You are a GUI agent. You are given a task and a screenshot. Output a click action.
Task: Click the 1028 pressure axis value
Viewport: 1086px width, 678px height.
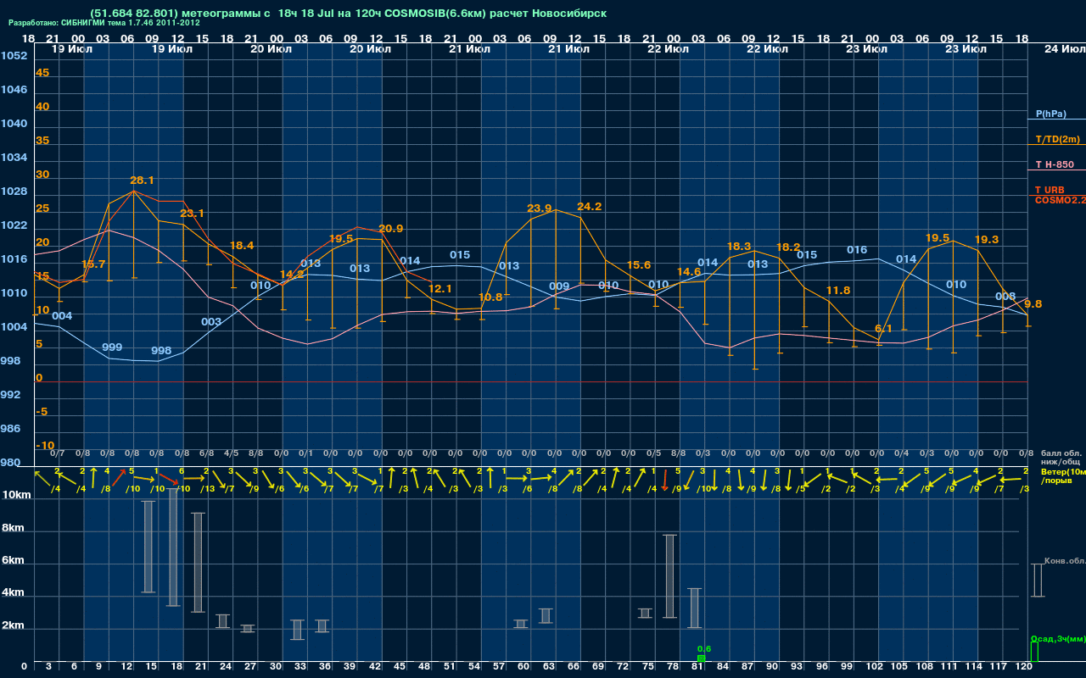pyautogui.click(x=14, y=192)
